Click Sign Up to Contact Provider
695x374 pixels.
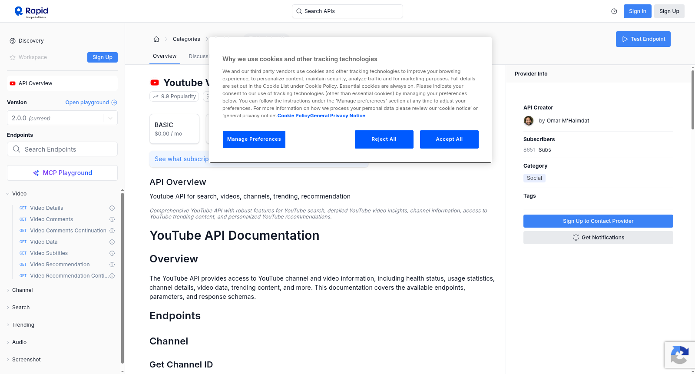point(598,221)
